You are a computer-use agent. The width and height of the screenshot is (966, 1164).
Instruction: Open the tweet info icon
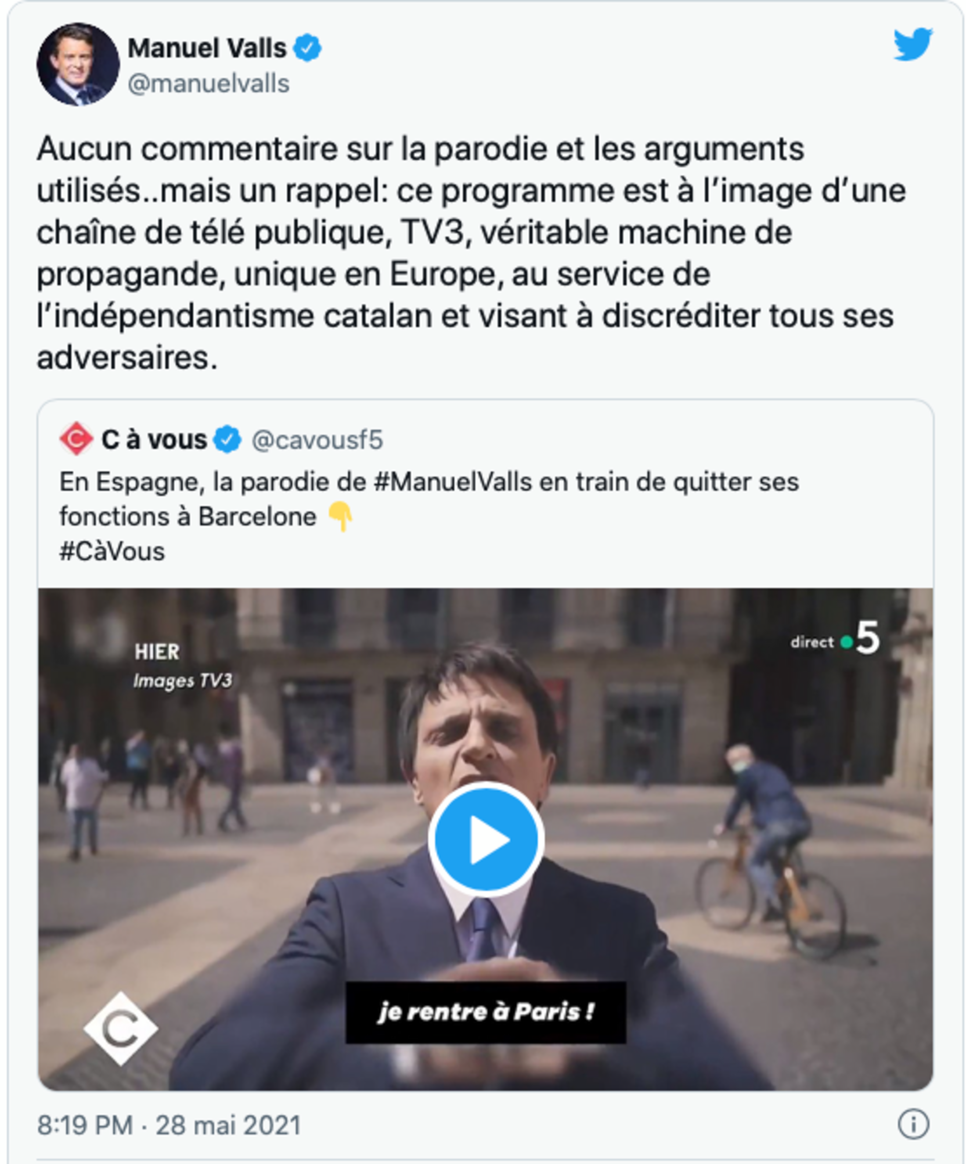click(912, 1124)
